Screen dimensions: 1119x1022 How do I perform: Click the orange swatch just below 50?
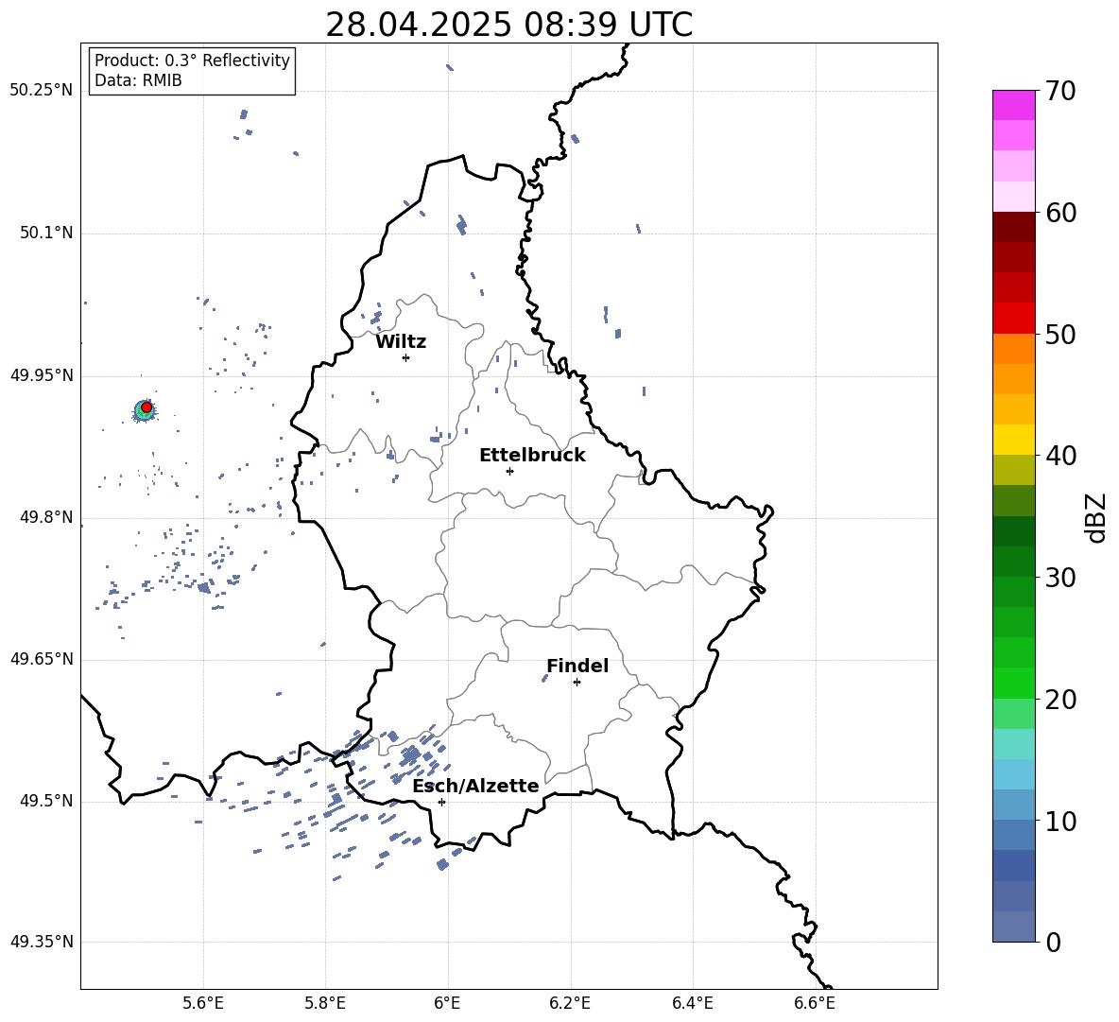[x=1013, y=349]
